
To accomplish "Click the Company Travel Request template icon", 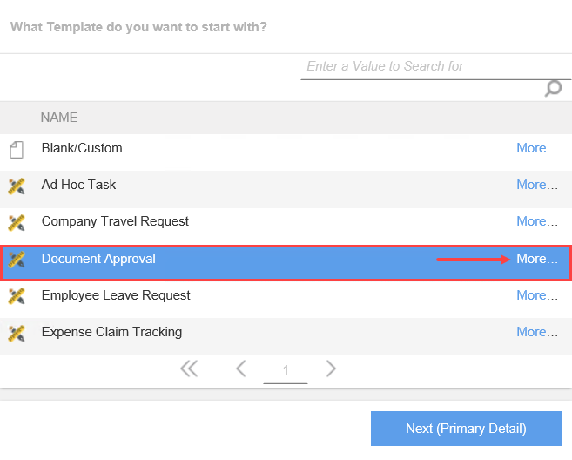I will (16, 222).
